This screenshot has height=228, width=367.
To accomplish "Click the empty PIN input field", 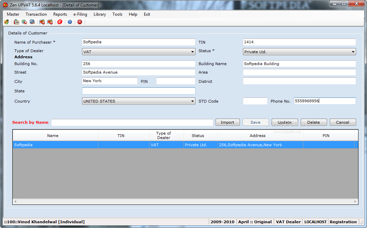I will (x=176, y=81).
